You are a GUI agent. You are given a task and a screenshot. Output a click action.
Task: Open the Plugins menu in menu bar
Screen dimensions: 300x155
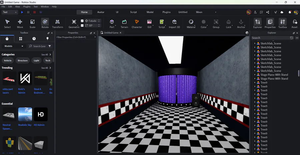tap(27, 7)
